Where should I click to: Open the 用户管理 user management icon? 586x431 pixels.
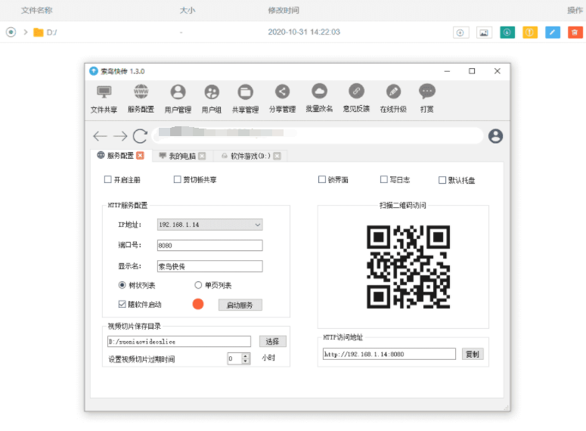[178, 99]
